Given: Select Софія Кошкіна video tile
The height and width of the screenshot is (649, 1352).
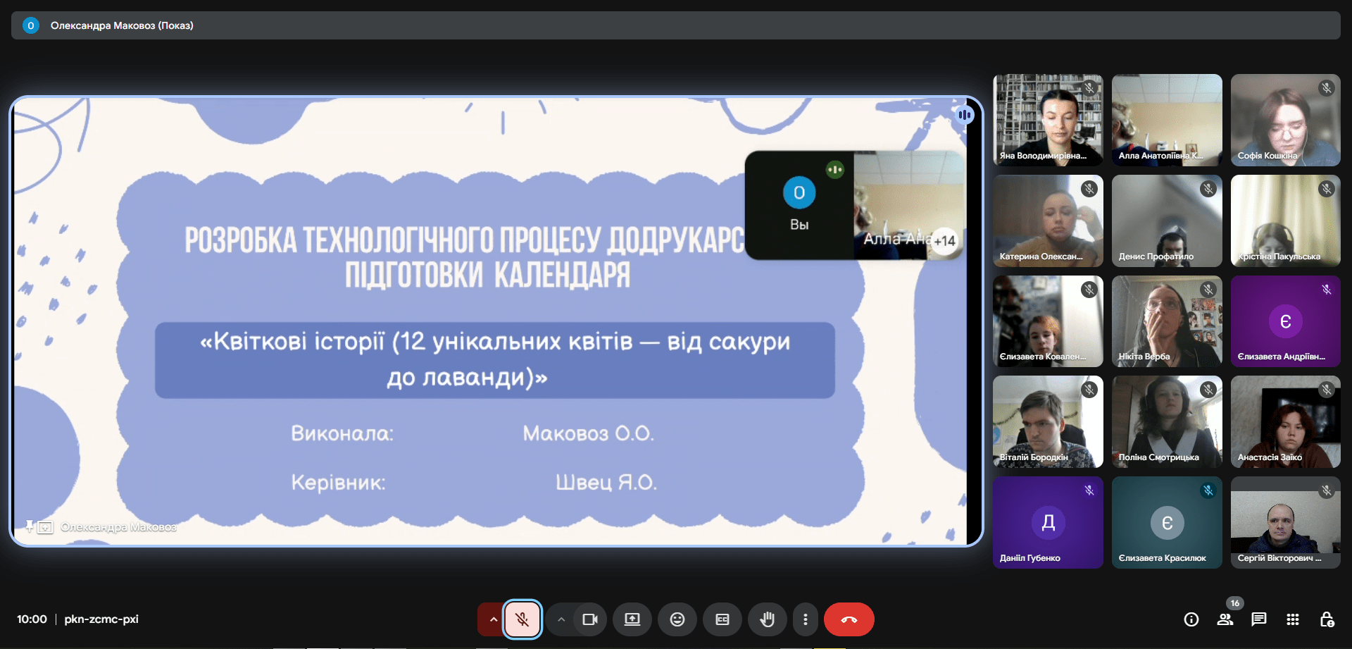Looking at the screenshot, I should click(x=1285, y=120).
